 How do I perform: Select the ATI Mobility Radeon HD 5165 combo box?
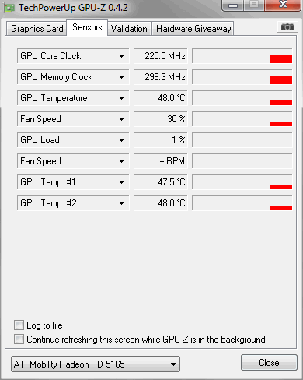click(96, 364)
